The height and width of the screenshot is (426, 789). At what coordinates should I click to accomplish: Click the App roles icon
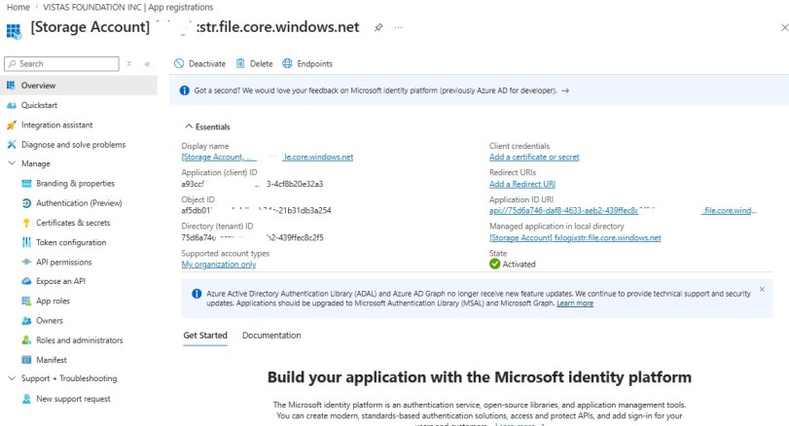pyautogui.click(x=26, y=301)
